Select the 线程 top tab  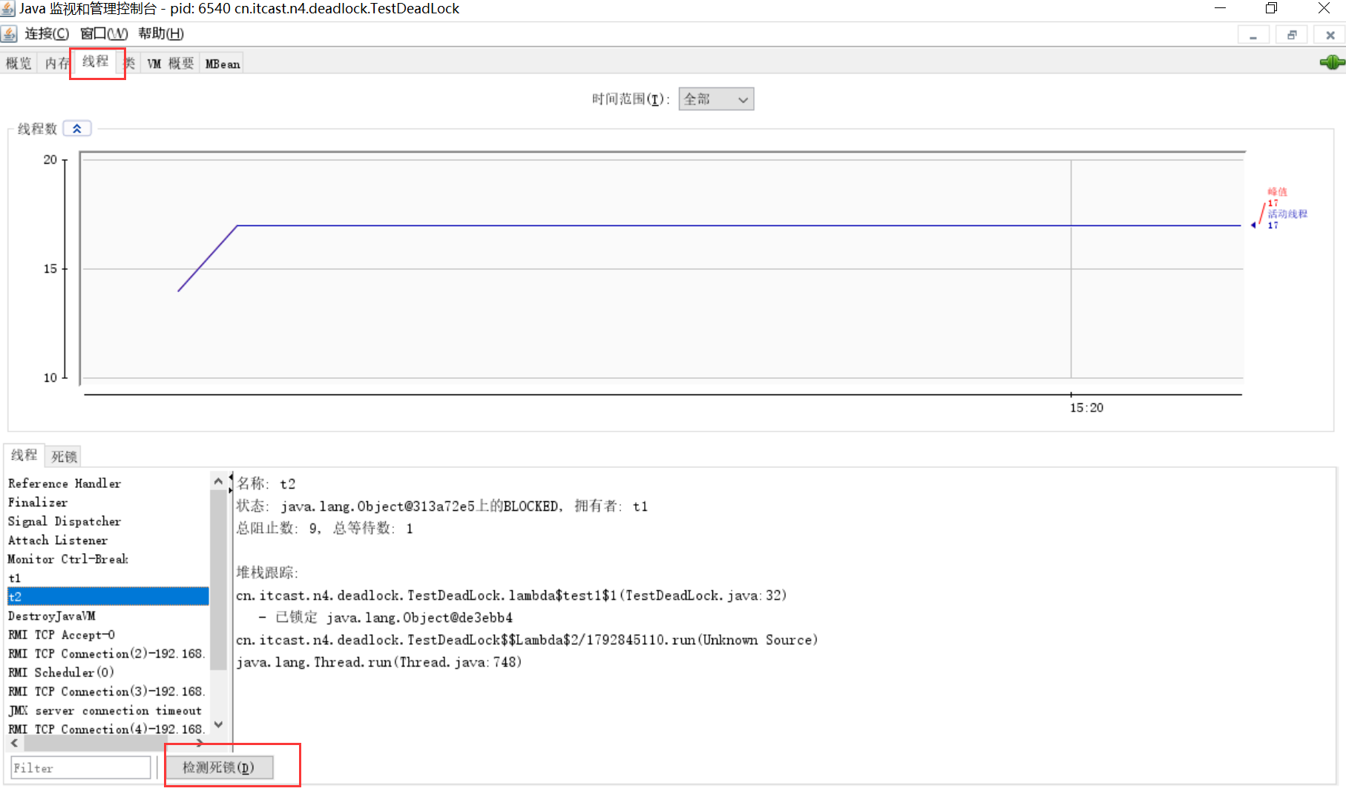(96, 62)
